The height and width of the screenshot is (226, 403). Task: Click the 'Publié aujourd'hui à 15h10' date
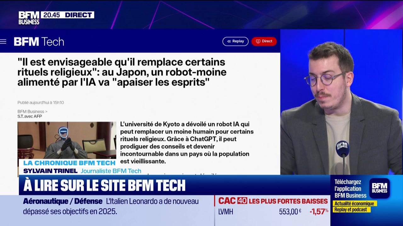[41, 102]
